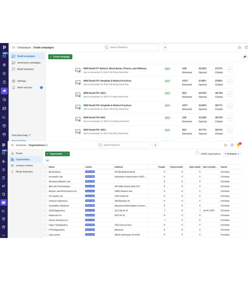This screenshot has height=281, width=250.
Task: Open the arrow dropdown beside Organization button
Action: click(x=67, y=154)
